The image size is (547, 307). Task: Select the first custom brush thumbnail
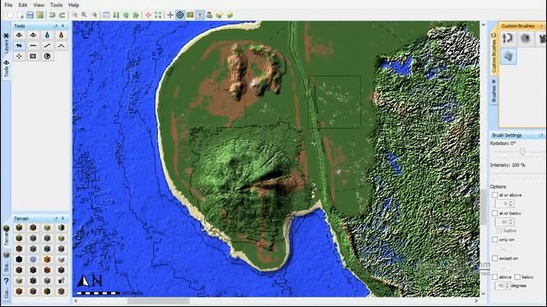(x=508, y=38)
